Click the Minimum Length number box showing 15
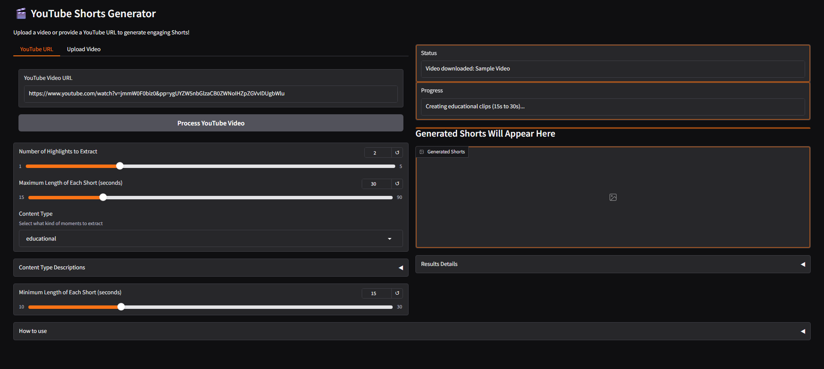 [377, 293]
